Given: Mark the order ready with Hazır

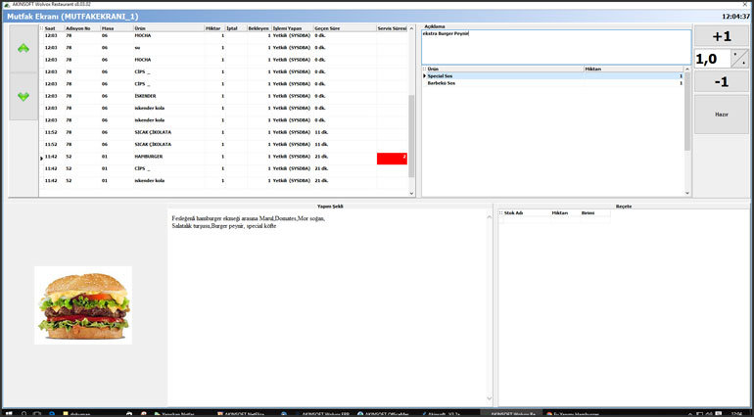Looking at the screenshot, I should 722,115.
